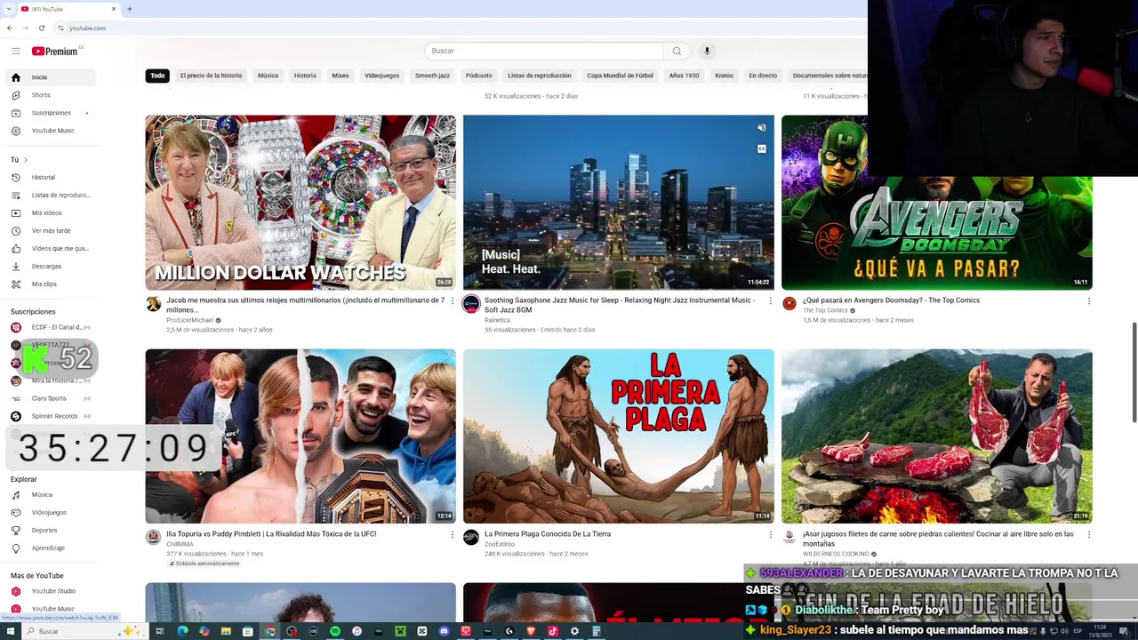The height and width of the screenshot is (640, 1138).
Task: Open options menu for La Primera Plaga video
Action: 771,534
